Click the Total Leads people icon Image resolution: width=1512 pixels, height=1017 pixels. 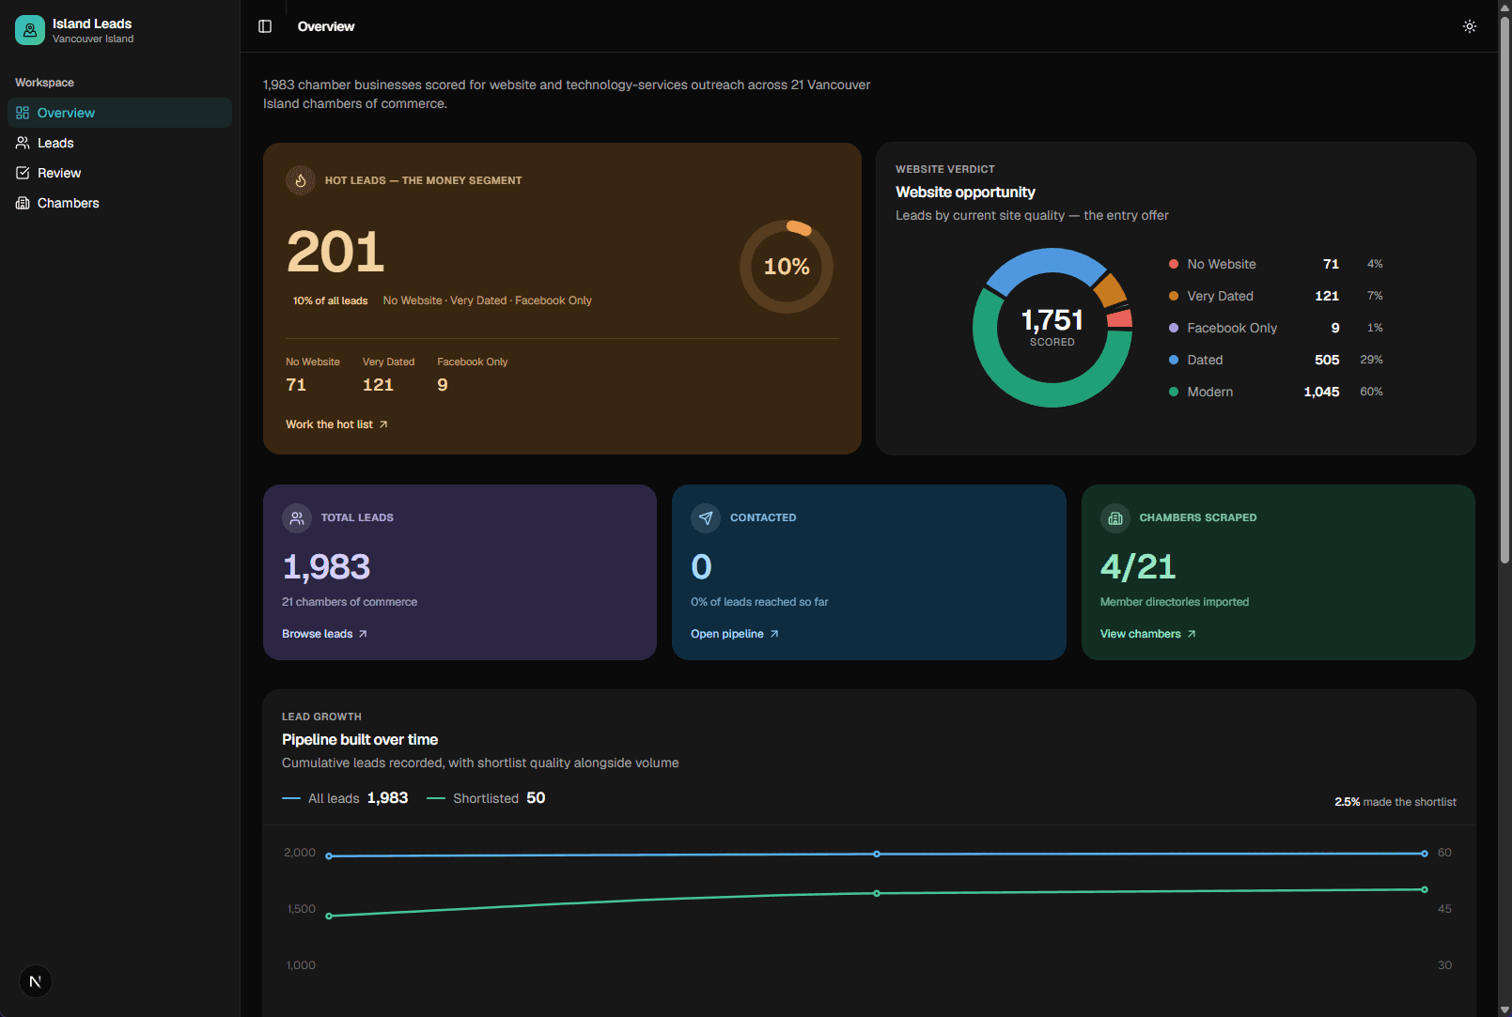[x=297, y=517]
